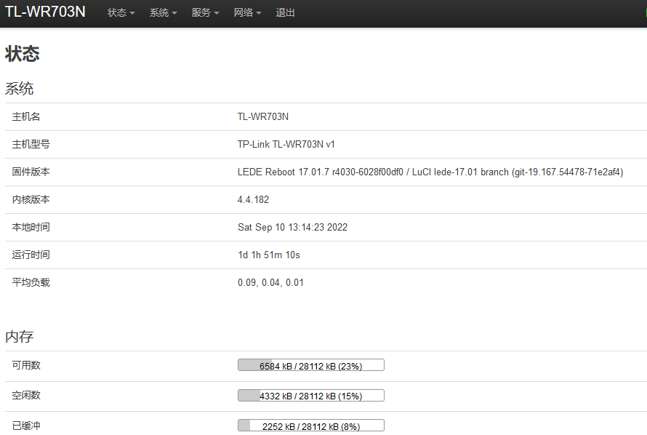Select kernel version 4.4.182
Image resolution: width=647 pixels, height=435 pixels.
(x=254, y=200)
